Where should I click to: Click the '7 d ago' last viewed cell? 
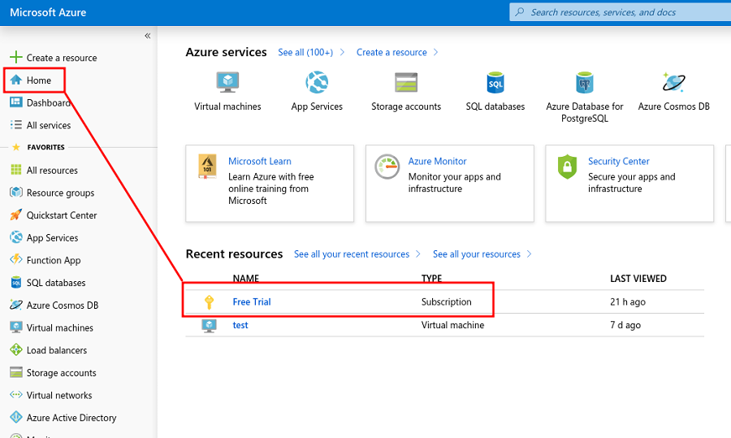pos(625,325)
